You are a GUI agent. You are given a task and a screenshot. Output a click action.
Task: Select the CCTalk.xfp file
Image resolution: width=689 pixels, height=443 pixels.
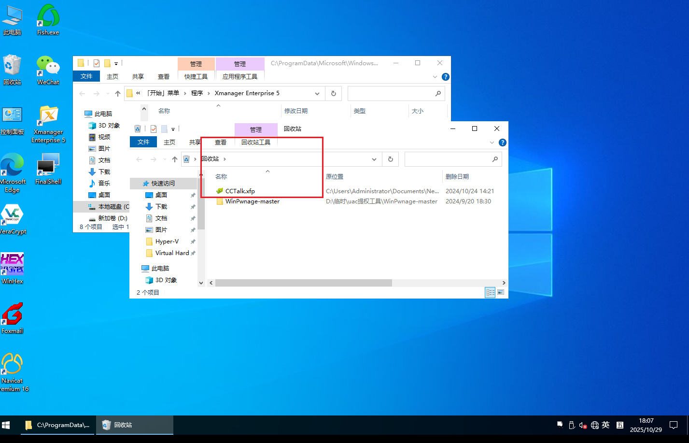click(x=240, y=191)
